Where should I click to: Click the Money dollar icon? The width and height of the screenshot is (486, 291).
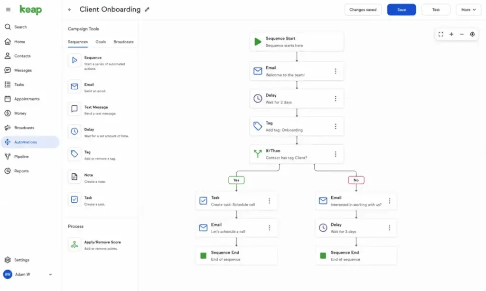coord(8,113)
